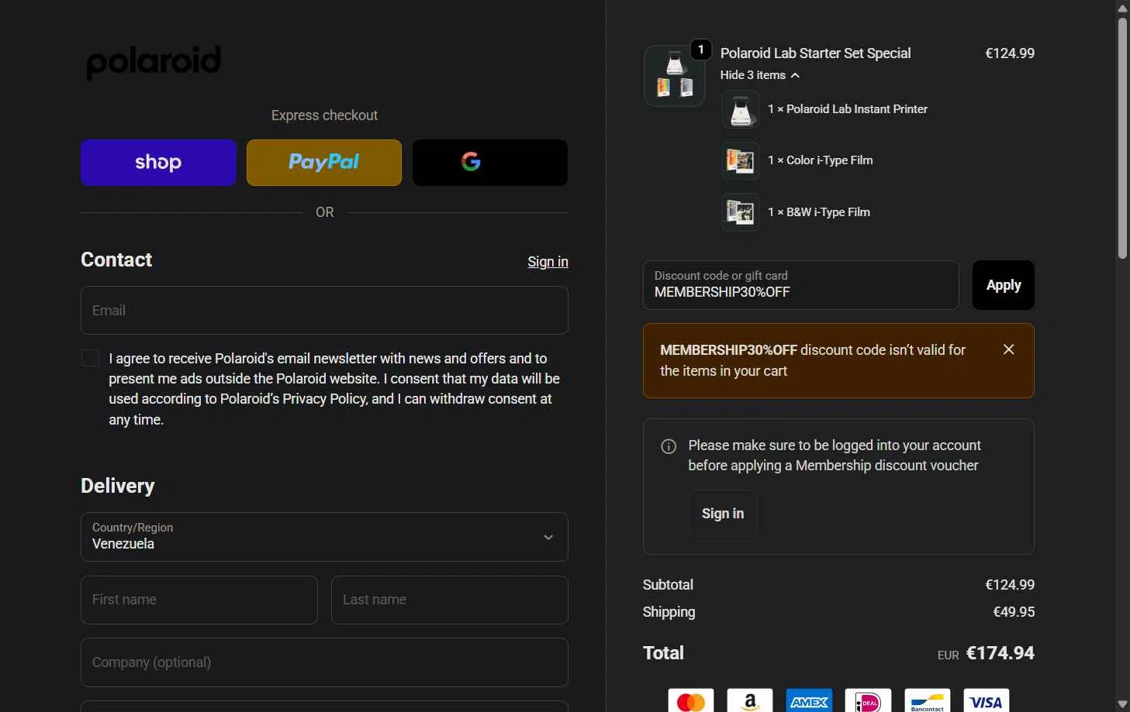This screenshot has width=1130, height=712.
Task: Click the €49.95 shipping amount
Action: pos(1014,612)
